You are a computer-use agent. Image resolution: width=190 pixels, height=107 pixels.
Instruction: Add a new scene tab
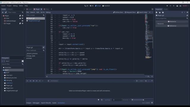point(51,9)
